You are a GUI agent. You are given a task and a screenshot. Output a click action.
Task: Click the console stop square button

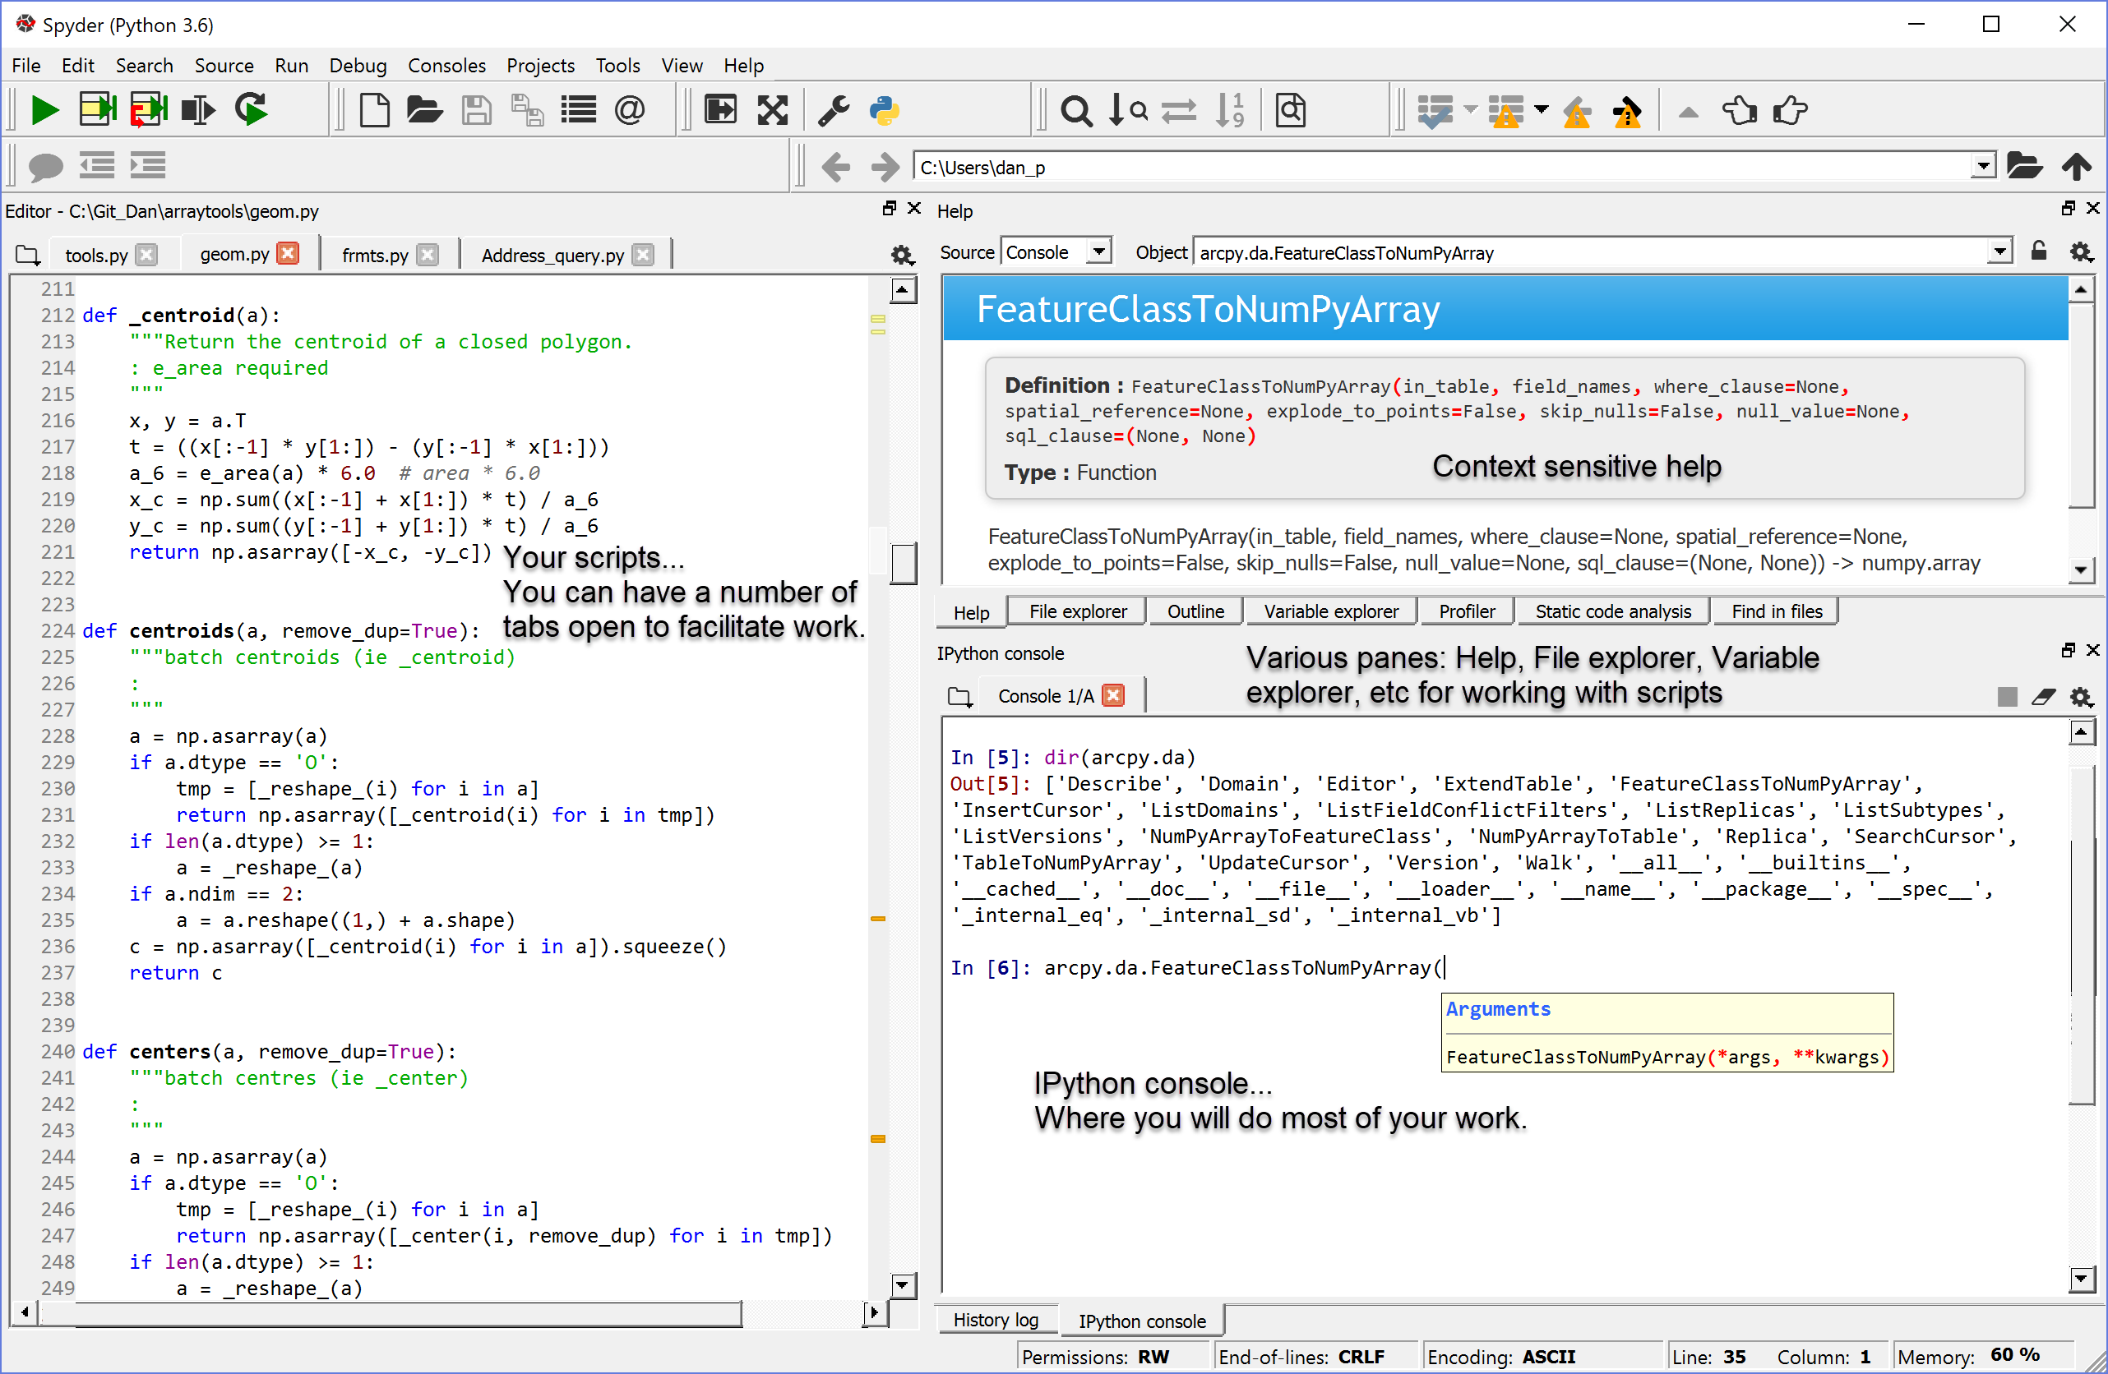[2007, 697]
